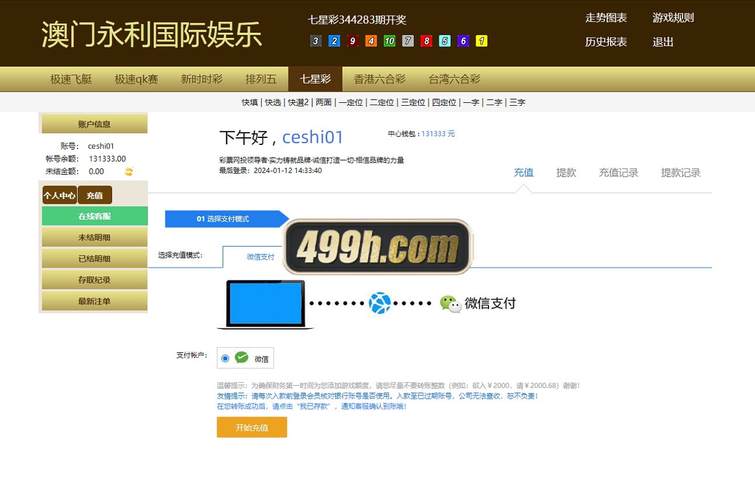The height and width of the screenshot is (492, 755).
Task: Switch to the 提款 withdrawal tab
Action: [x=566, y=172]
